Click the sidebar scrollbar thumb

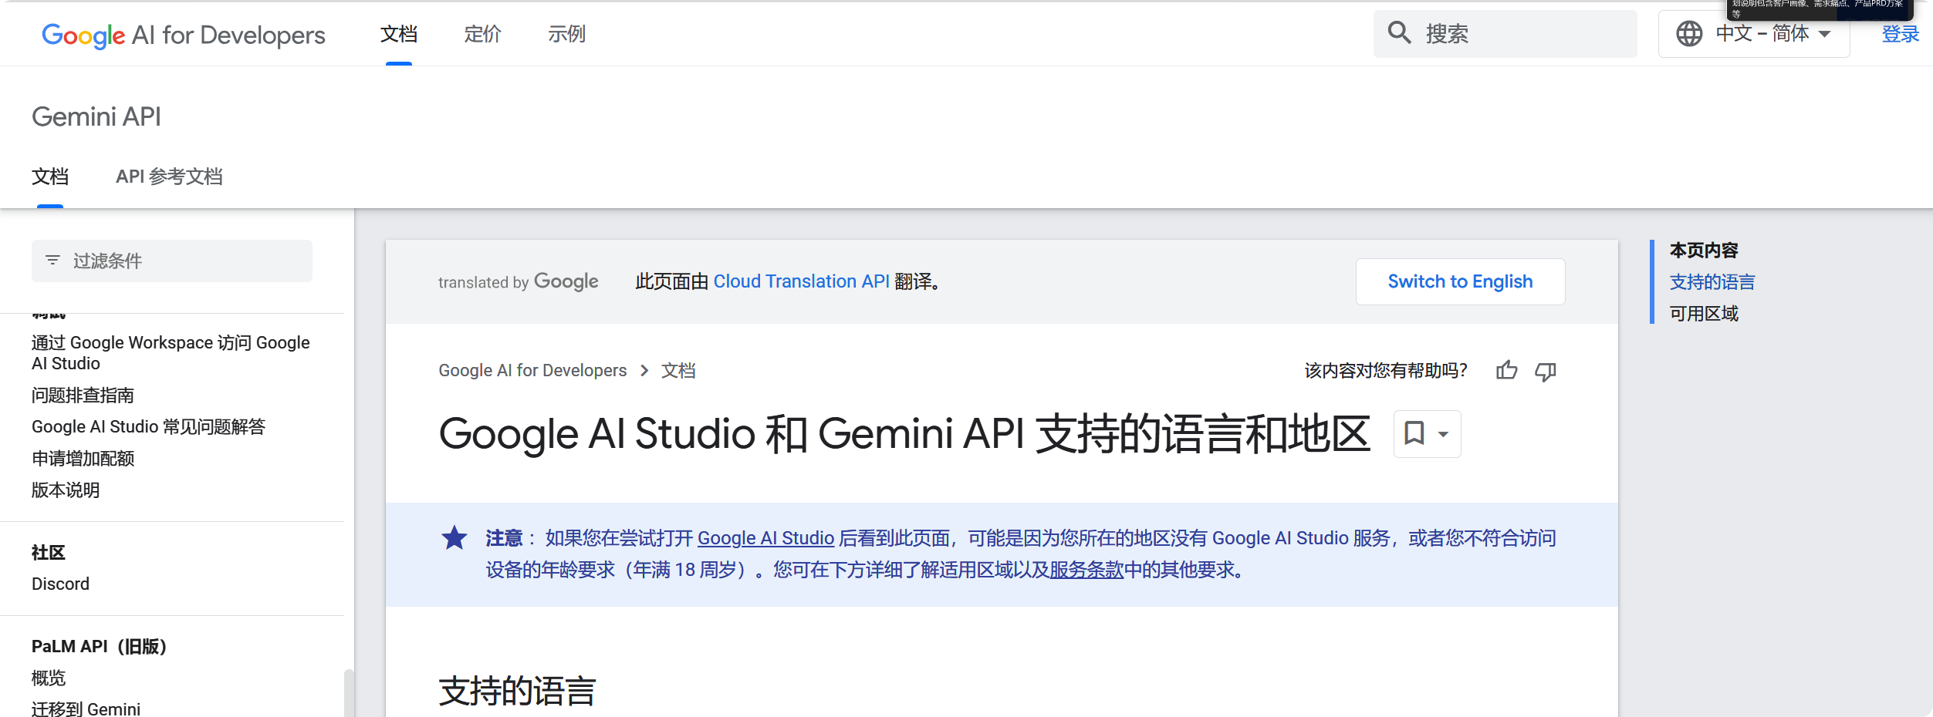click(x=349, y=693)
